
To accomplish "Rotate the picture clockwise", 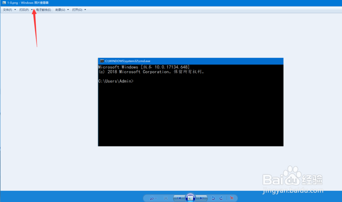I will [221, 198].
